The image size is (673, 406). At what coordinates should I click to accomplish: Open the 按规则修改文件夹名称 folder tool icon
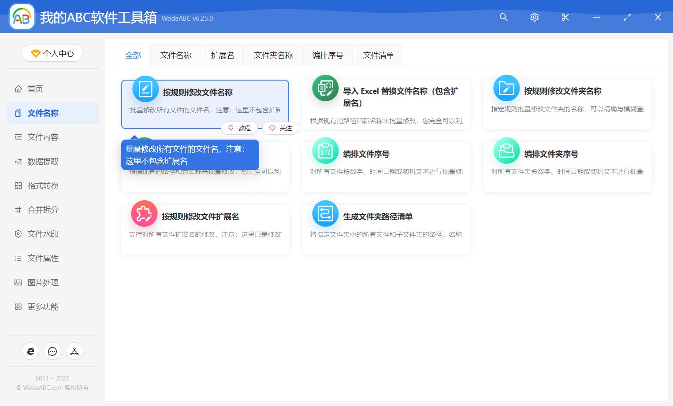pyautogui.click(x=506, y=88)
